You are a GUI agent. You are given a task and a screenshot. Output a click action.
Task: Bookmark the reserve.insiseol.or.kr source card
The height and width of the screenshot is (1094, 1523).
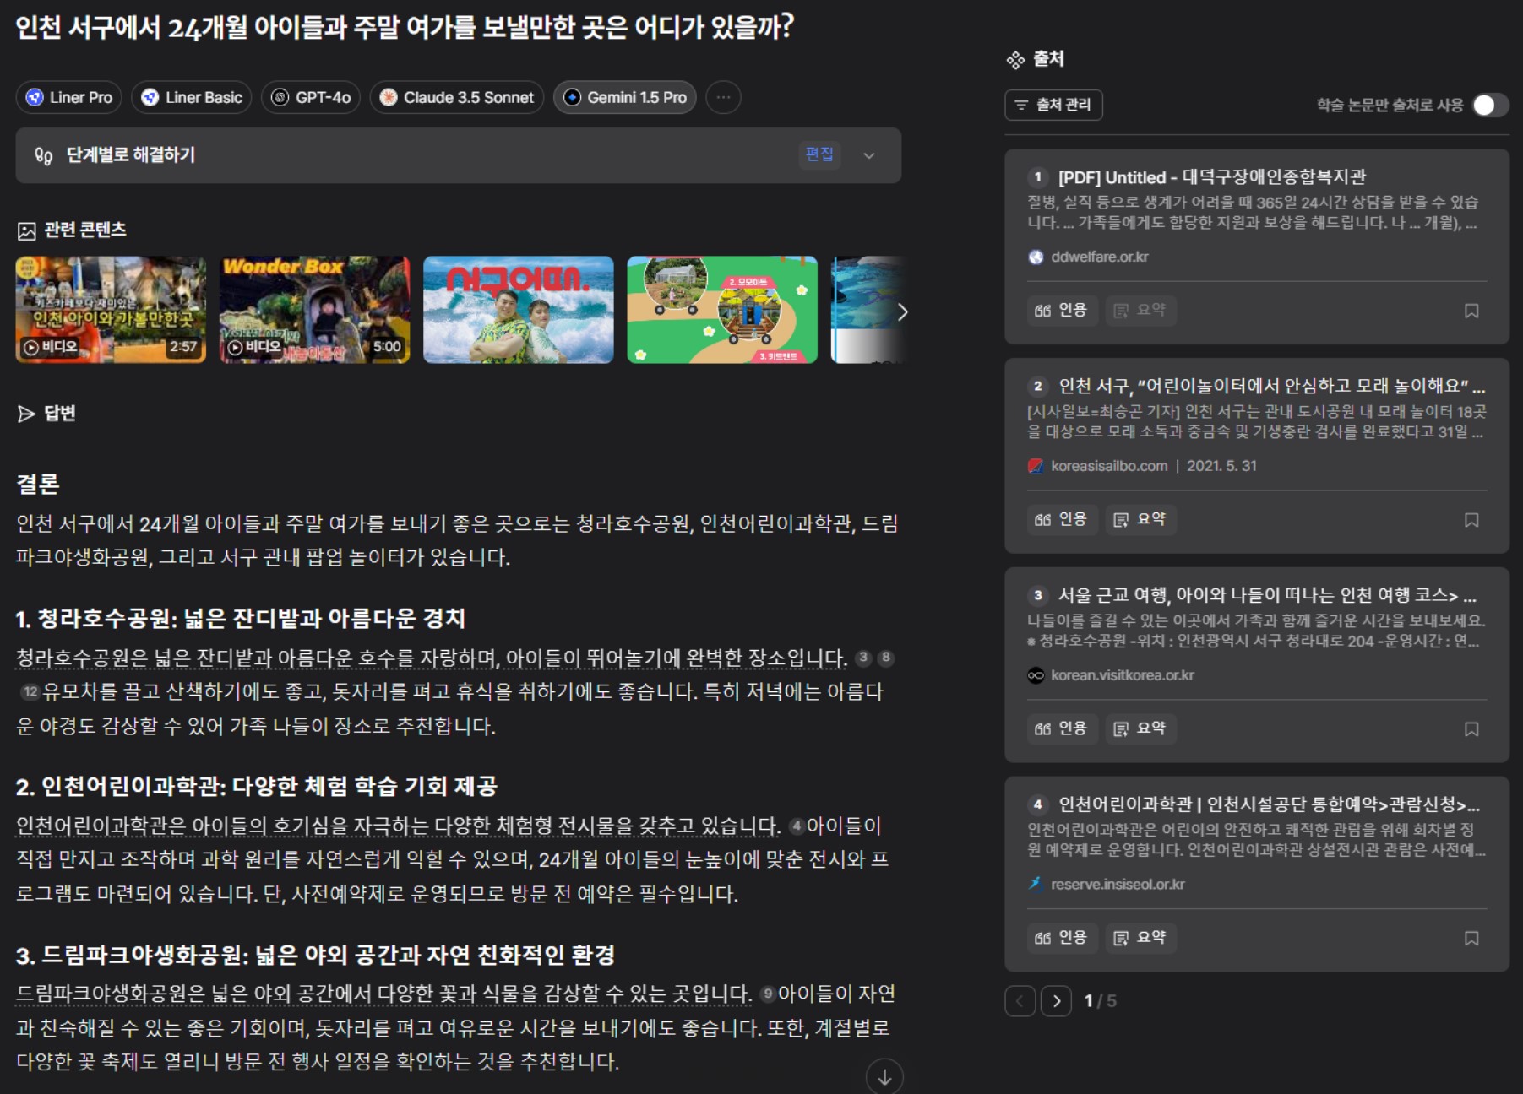click(1471, 939)
